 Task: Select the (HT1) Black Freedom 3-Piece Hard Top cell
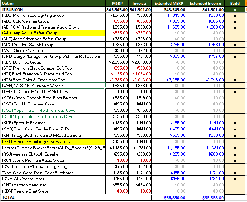click(x=53, y=74)
